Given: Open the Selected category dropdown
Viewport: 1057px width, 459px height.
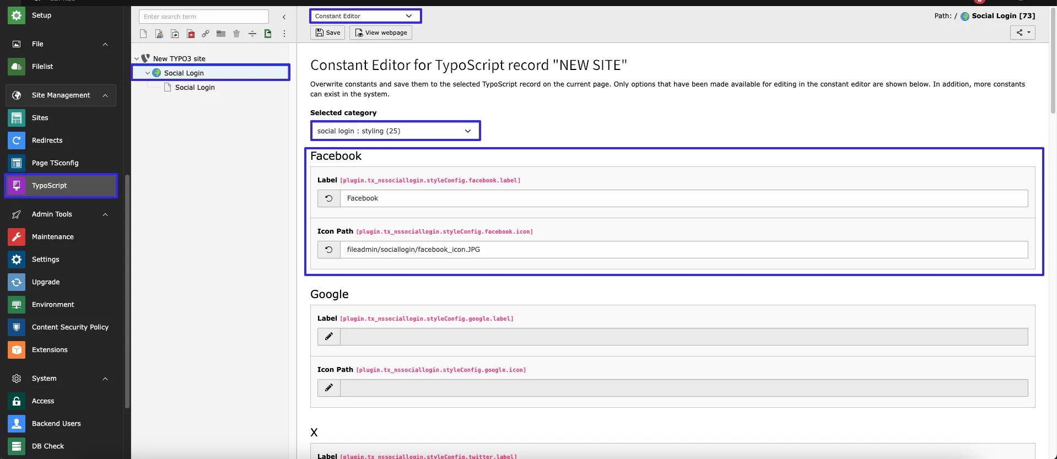Looking at the screenshot, I should 395,131.
